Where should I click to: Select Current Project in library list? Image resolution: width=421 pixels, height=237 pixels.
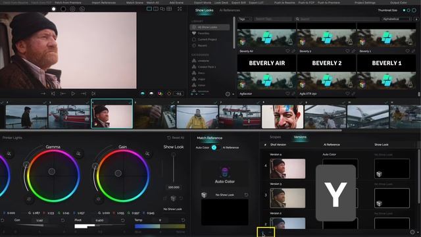(207, 39)
